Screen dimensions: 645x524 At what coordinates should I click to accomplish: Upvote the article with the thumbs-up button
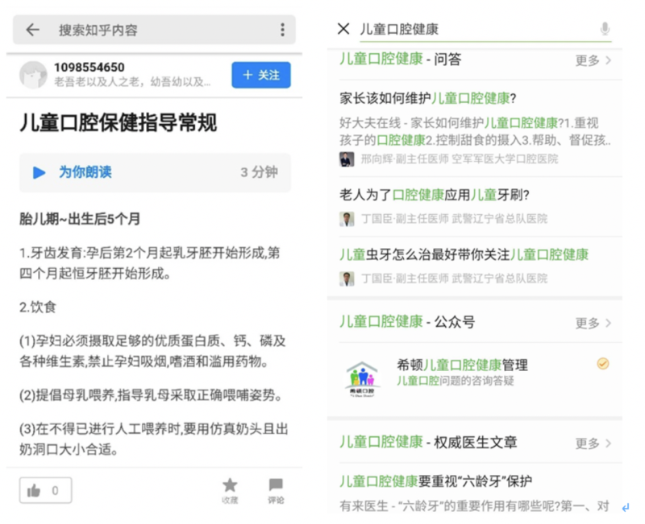pos(46,490)
